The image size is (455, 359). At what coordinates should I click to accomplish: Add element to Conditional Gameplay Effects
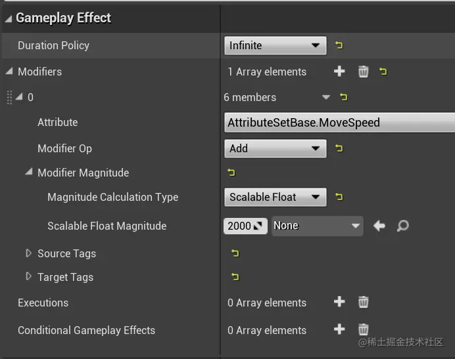[x=339, y=329]
